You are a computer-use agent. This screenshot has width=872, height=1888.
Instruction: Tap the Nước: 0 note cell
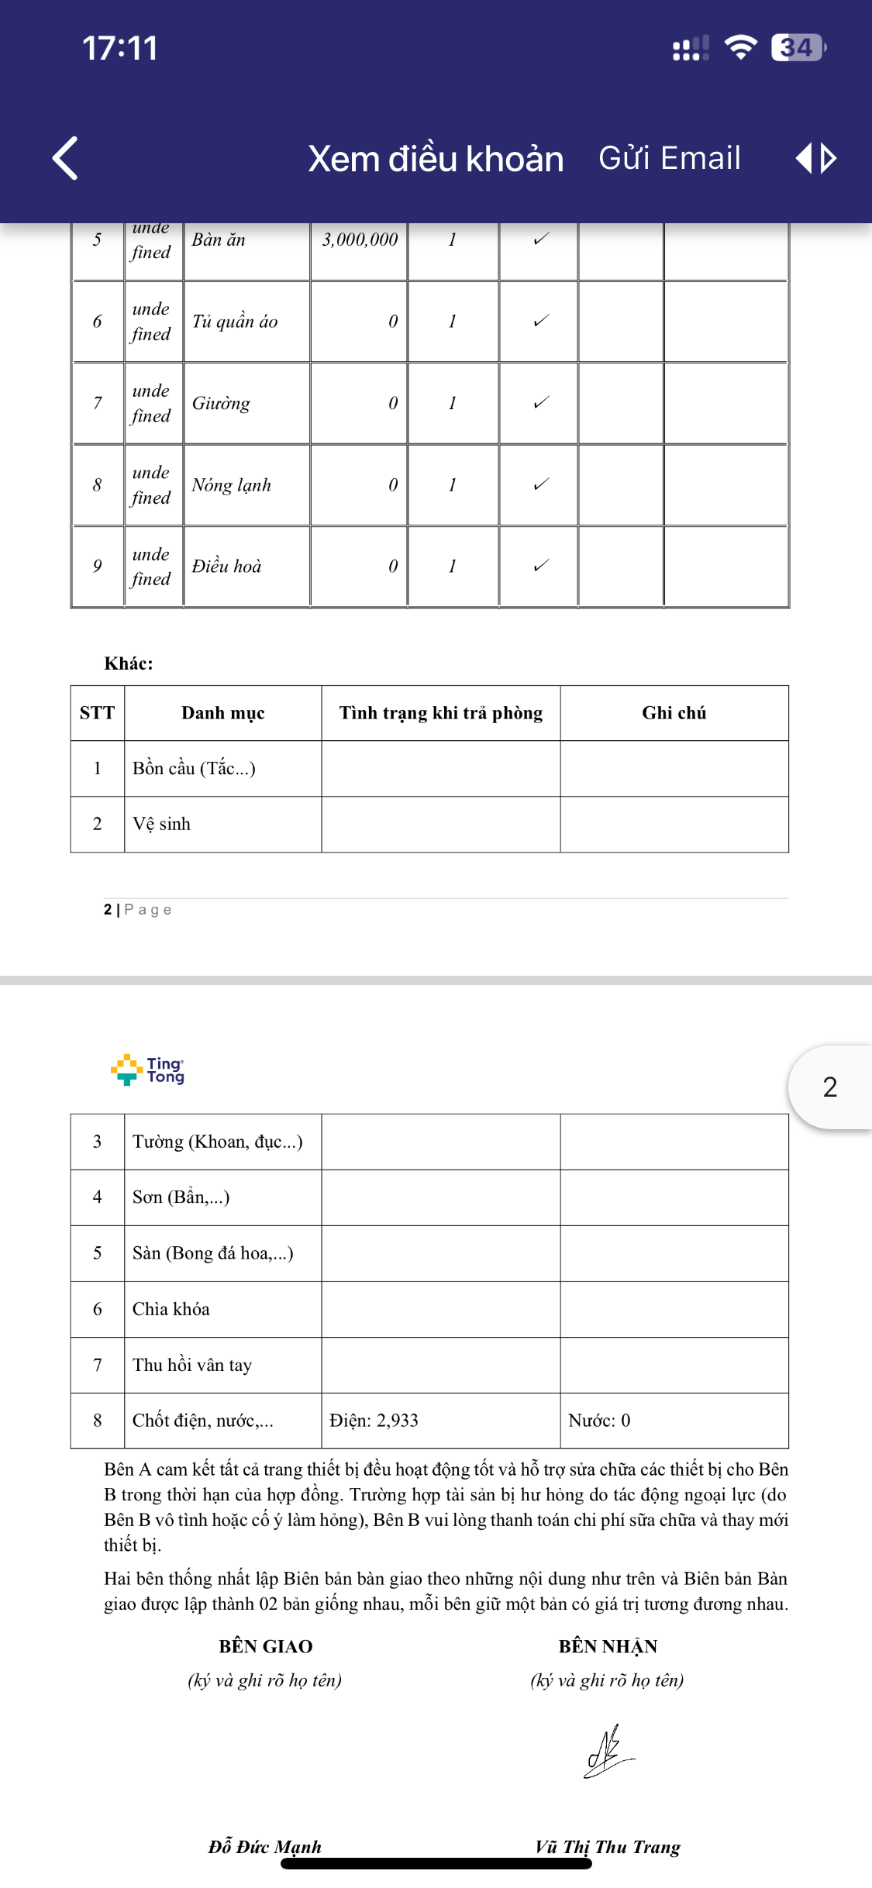674,1420
